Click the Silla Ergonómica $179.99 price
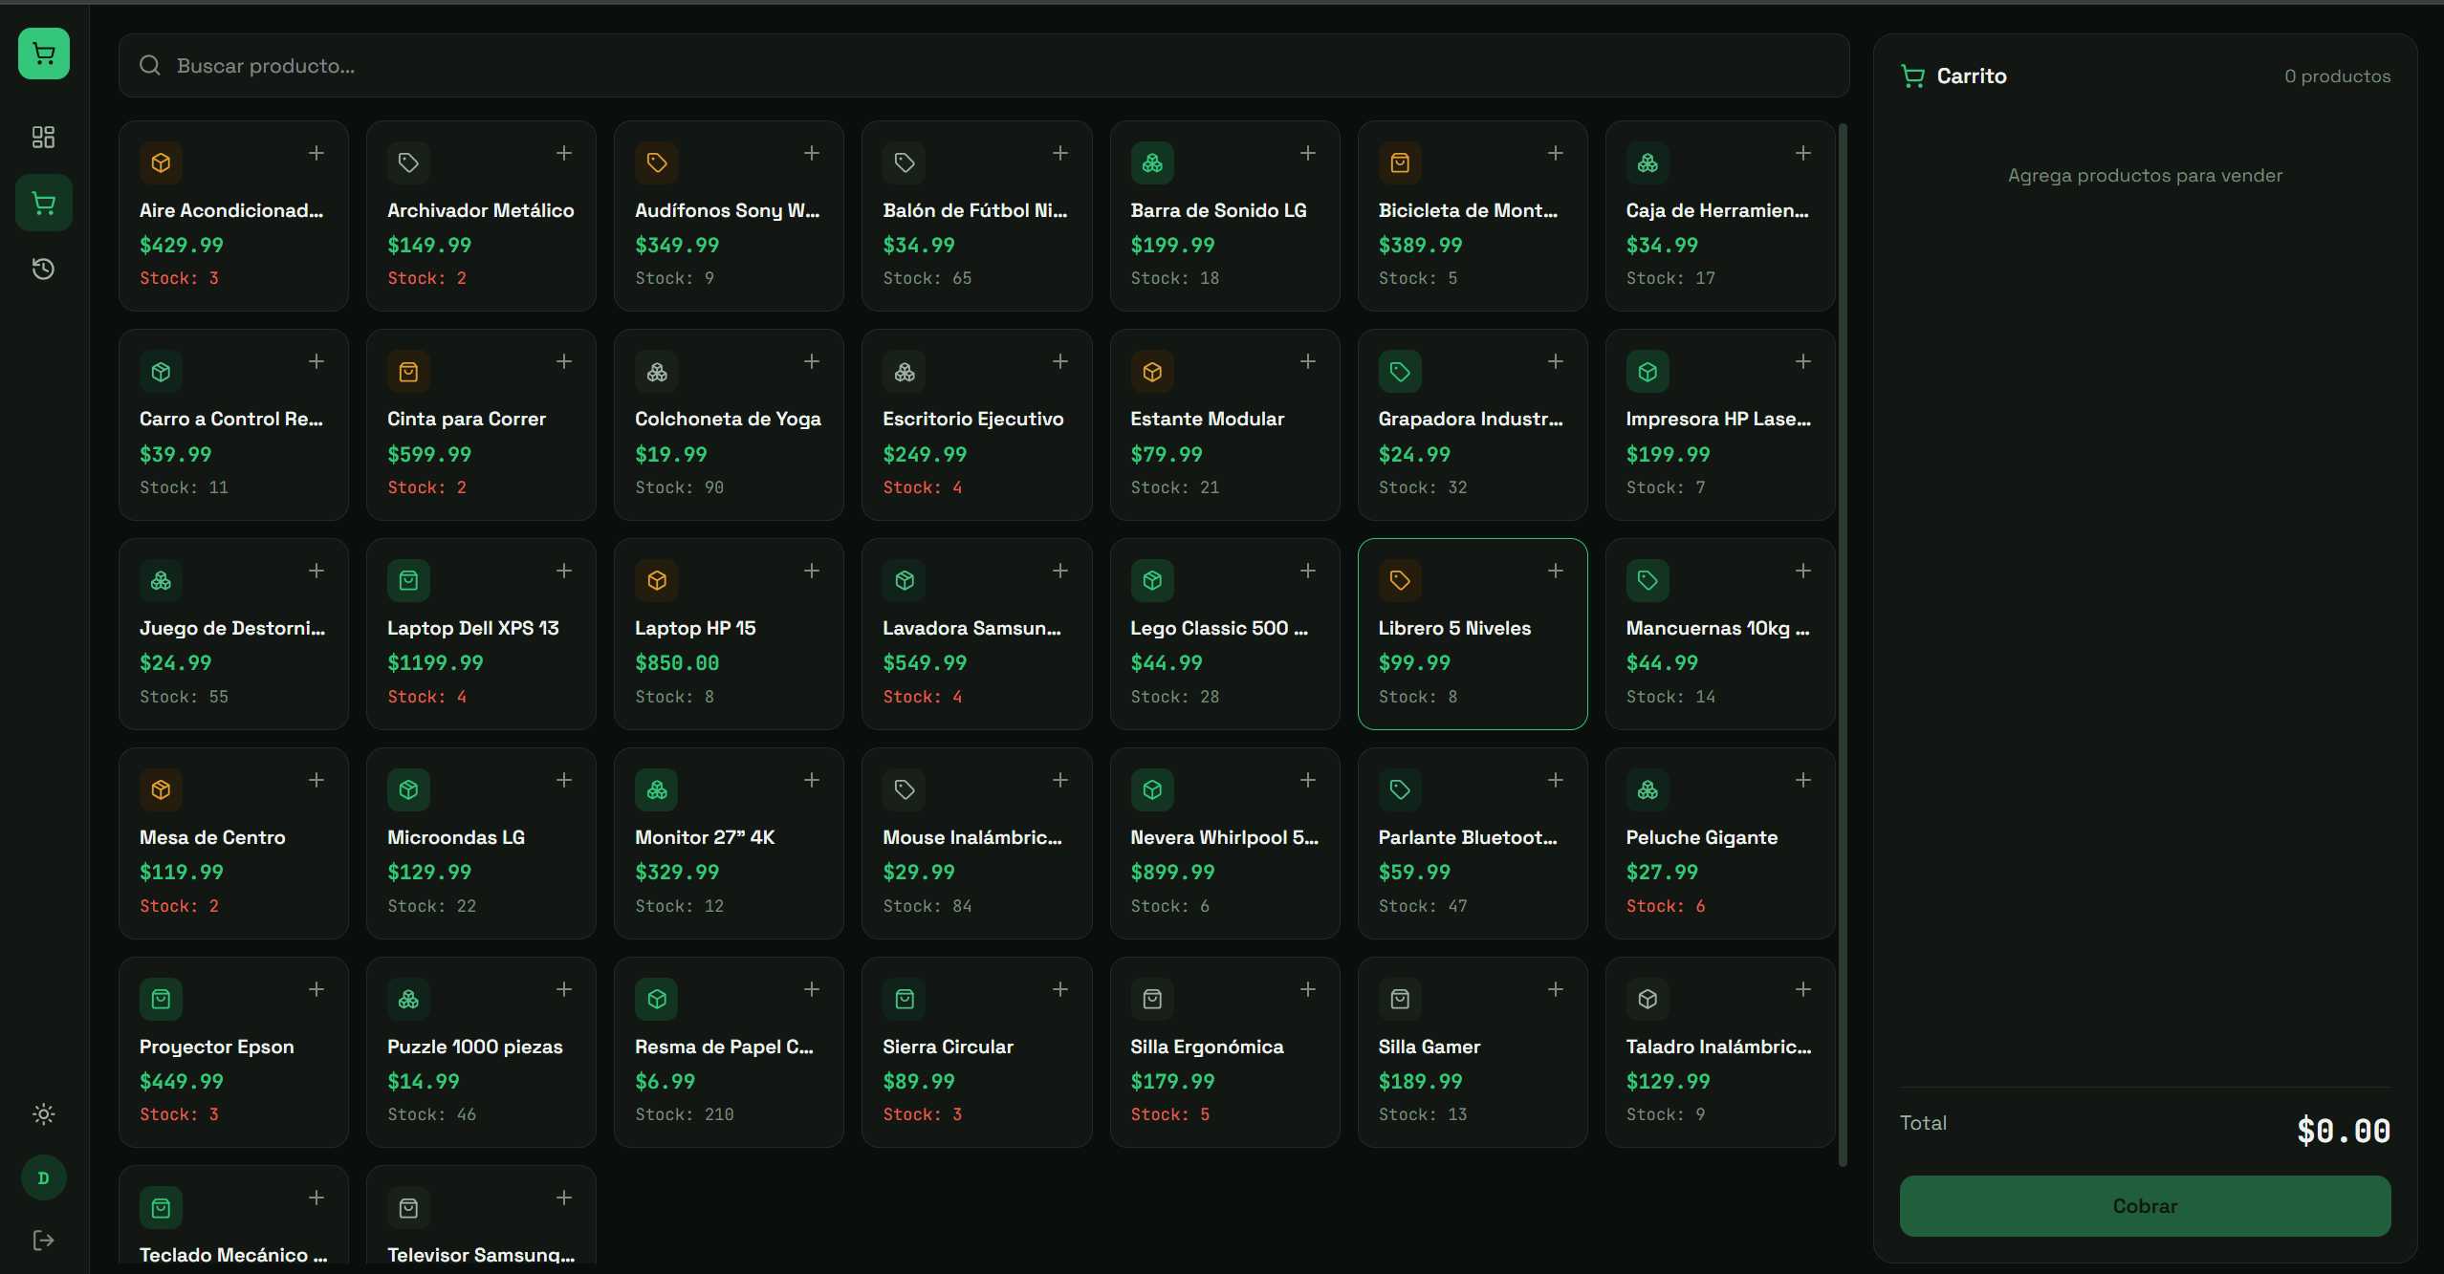2444x1274 pixels. point(1172,1081)
